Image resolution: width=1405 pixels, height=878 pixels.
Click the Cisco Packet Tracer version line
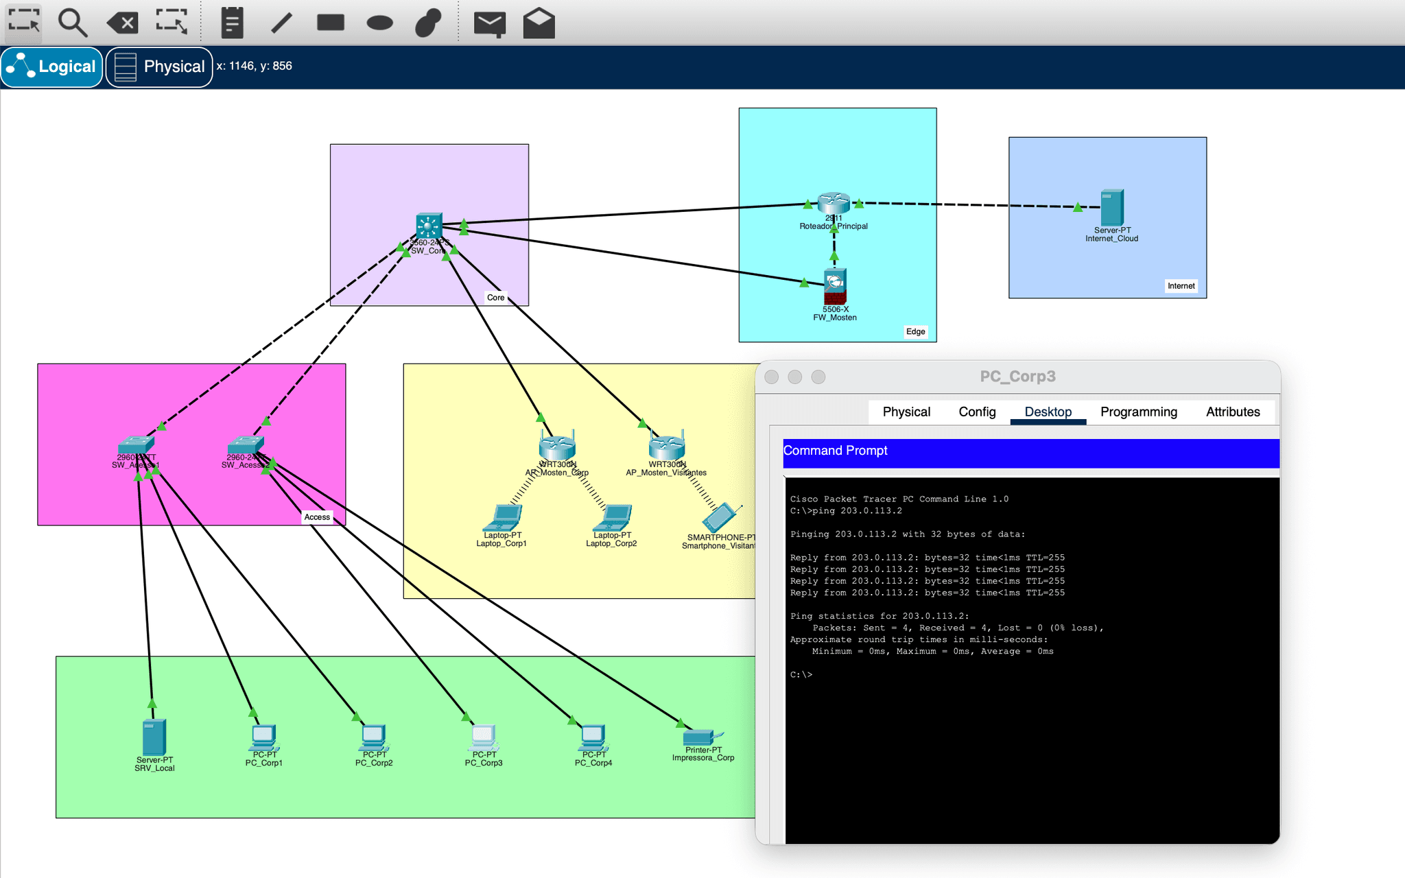click(899, 499)
